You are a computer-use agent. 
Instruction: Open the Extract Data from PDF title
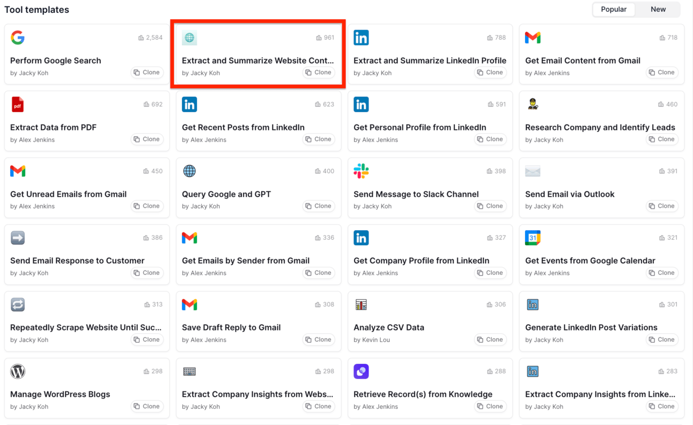click(x=54, y=127)
